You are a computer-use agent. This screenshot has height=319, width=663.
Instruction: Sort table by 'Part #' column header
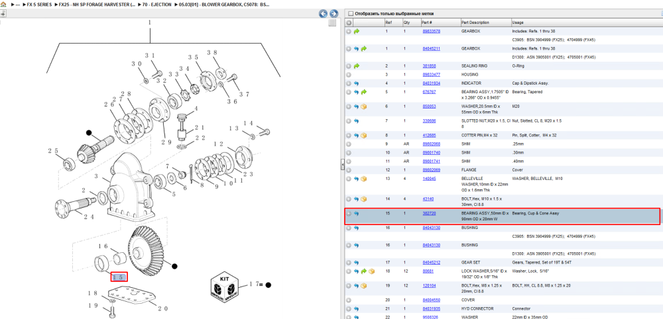[426, 23]
